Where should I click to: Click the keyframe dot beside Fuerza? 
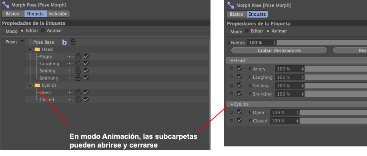click(x=229, y=42)
